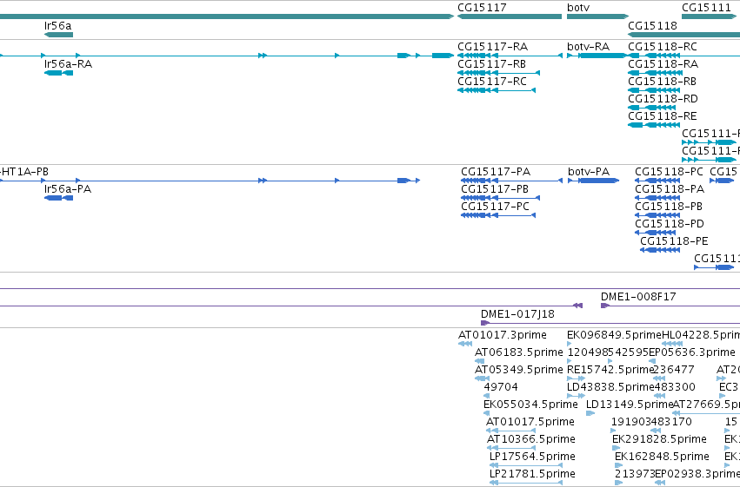This screenshot has height=487, width=740.
Task: Select the 49704 EST label
Action: [501, 388]
